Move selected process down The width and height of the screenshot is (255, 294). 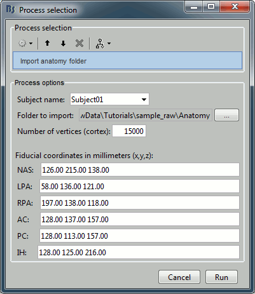[x=63, y=43]
